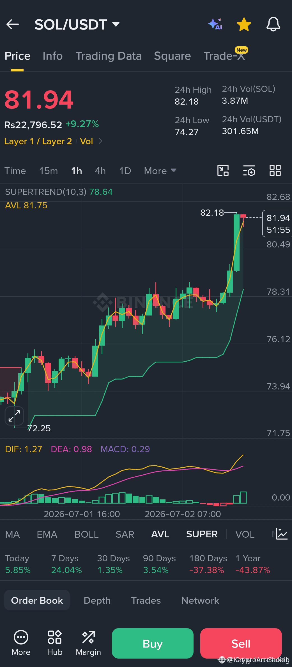Open the More menu icon
Viewport: 292px width, 667px height.
[x=21, y=643]
